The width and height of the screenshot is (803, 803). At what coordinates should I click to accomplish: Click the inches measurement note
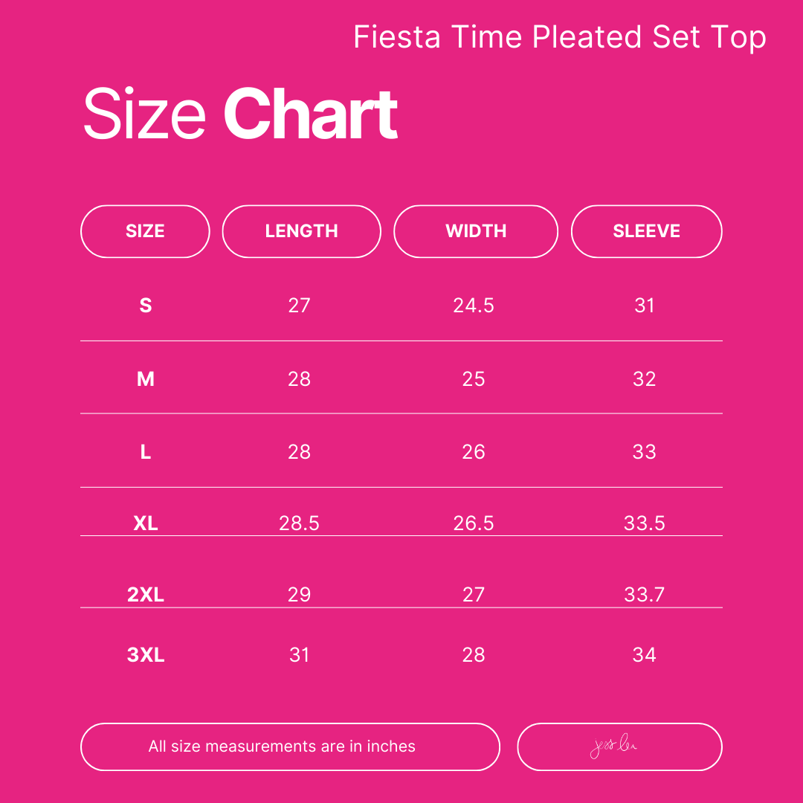(282, 746)
